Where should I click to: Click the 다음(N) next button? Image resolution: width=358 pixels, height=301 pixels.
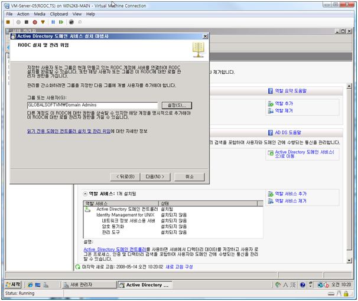[x=155, y=176]
